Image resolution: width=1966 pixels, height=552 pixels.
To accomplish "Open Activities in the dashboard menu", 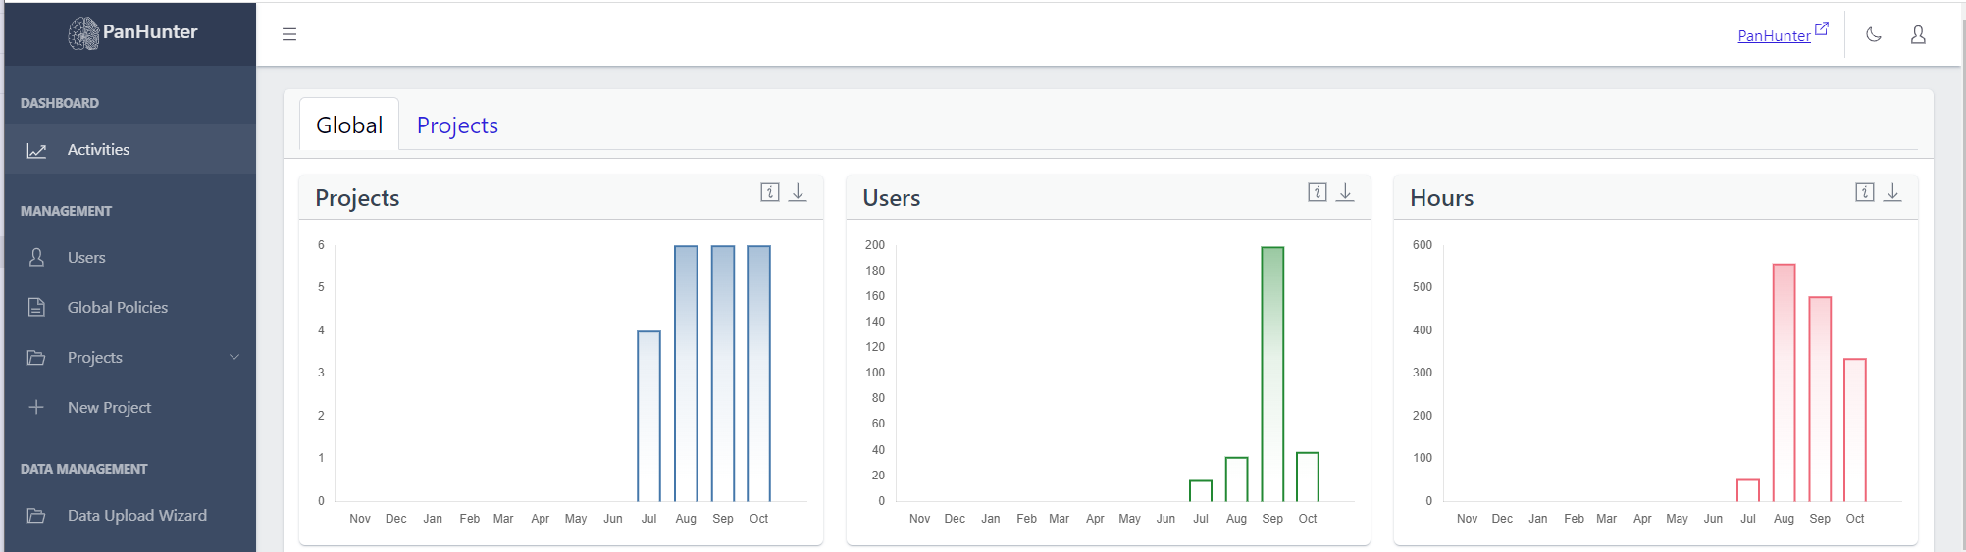I will (x=98, y=150).
